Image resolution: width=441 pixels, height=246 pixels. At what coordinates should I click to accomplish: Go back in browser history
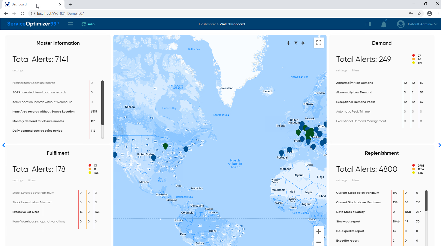pyautogui.click(x=6, y=13)
